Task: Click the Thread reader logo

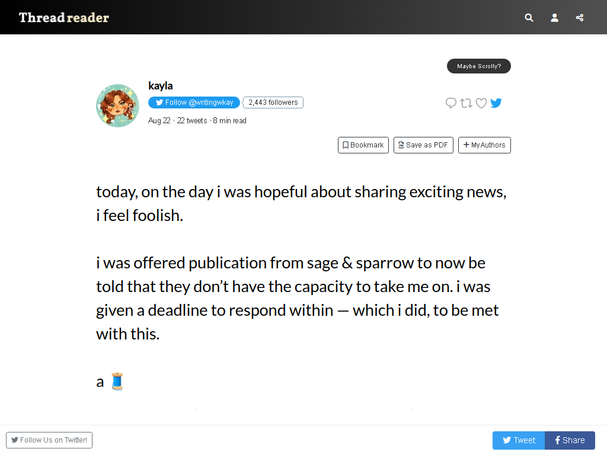Action: [64, 17]
